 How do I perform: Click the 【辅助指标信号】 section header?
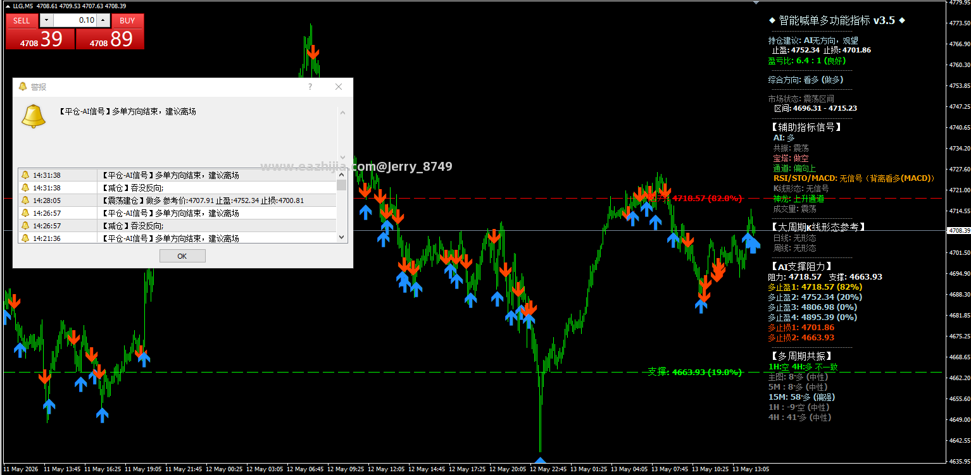coord(805,126)
